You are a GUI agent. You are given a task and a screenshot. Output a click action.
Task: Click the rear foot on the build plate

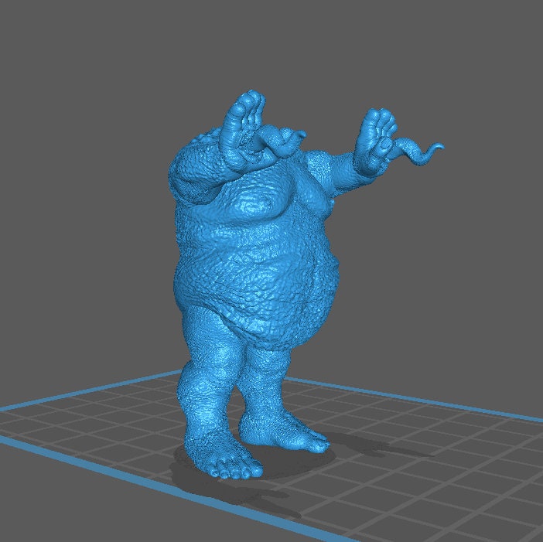[x=286, y=433]
